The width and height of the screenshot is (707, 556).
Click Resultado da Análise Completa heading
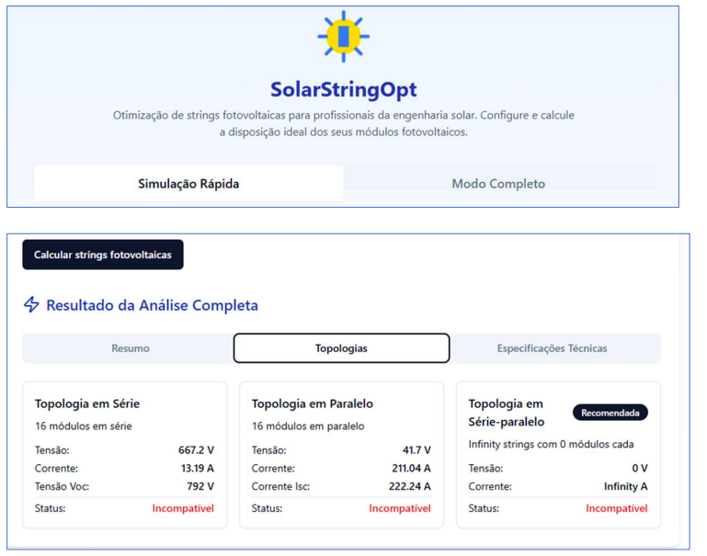click(x=152, y=305)
